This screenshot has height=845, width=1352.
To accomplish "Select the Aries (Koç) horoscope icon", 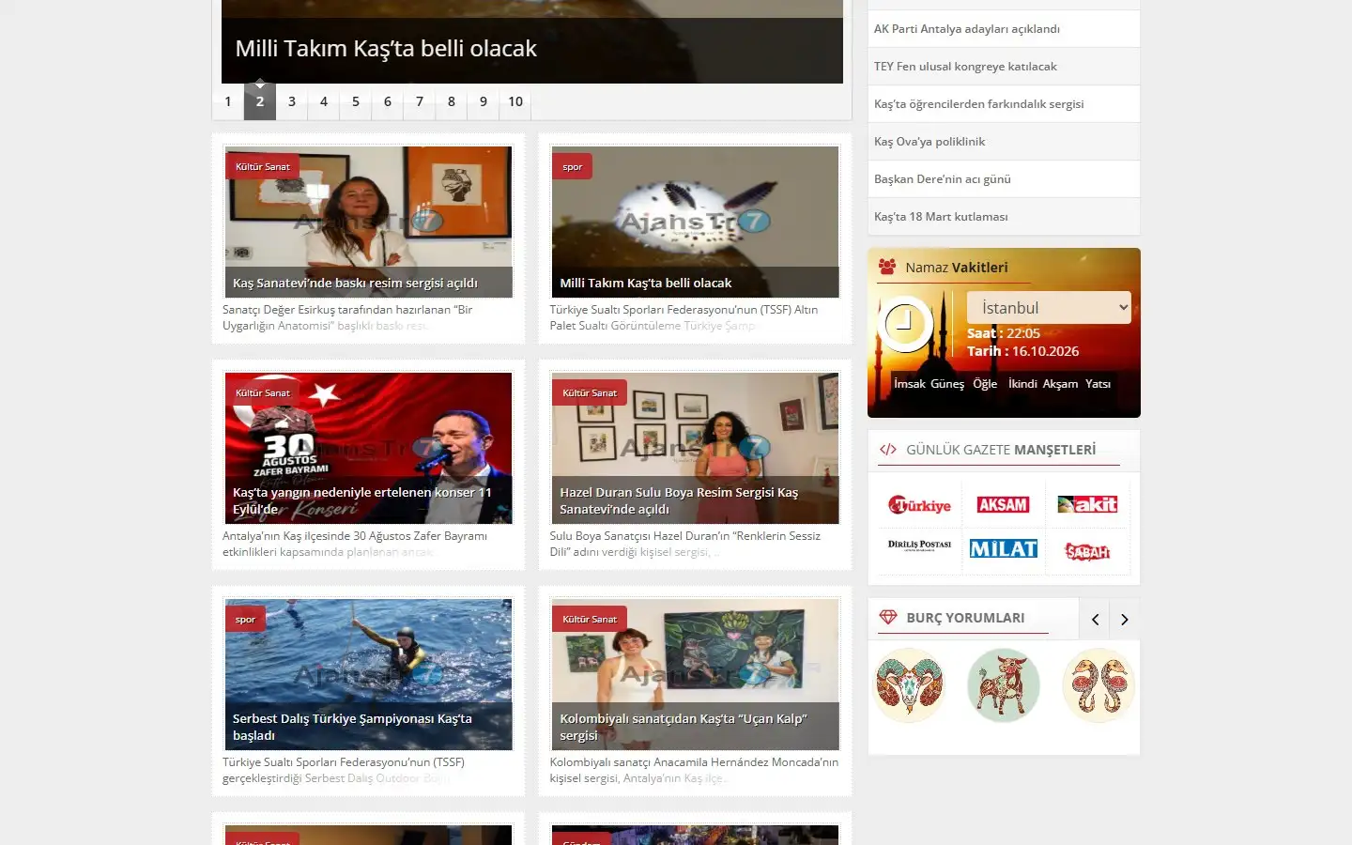I will (x=909, y=685).
